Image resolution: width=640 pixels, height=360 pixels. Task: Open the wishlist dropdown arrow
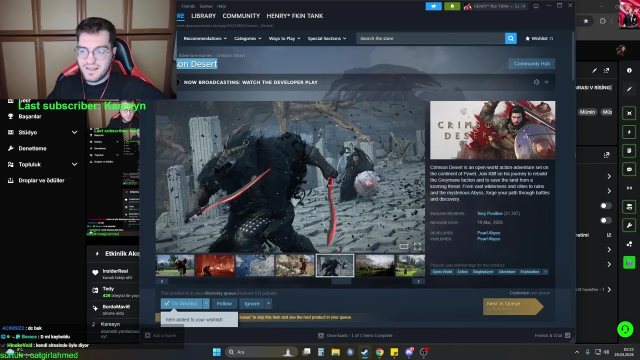pos(206,303)
